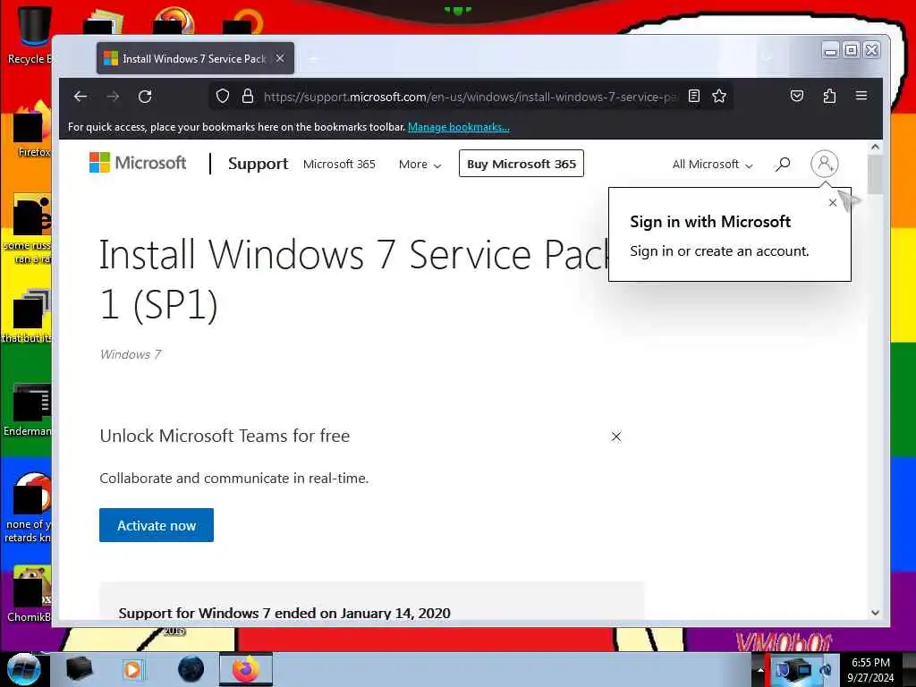Open the ChomikB desktop icon
This screenshot has width=916, height=687.
click(30, 593)
